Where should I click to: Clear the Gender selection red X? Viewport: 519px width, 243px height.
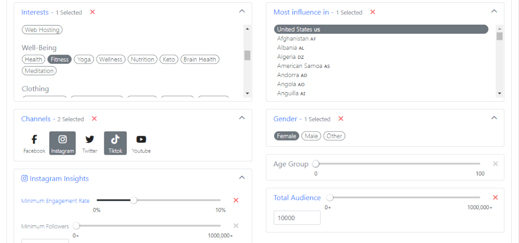coord(341,119)
